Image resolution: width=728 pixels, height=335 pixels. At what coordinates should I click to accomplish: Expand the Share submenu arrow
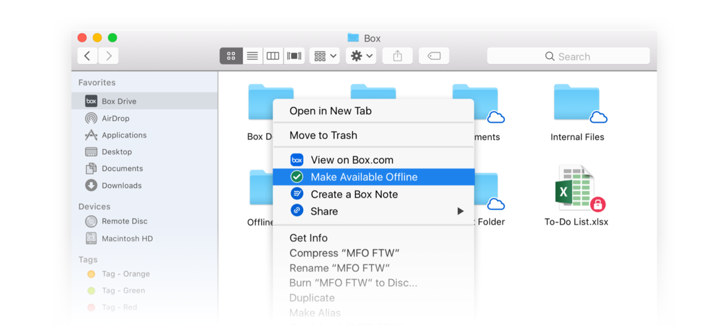460,211
